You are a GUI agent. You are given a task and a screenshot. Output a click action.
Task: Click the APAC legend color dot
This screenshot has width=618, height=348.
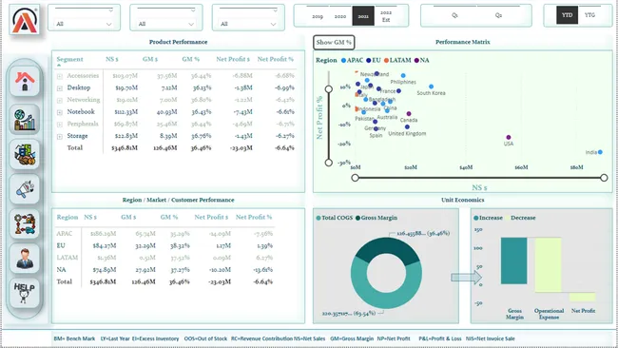click(343, 60)
